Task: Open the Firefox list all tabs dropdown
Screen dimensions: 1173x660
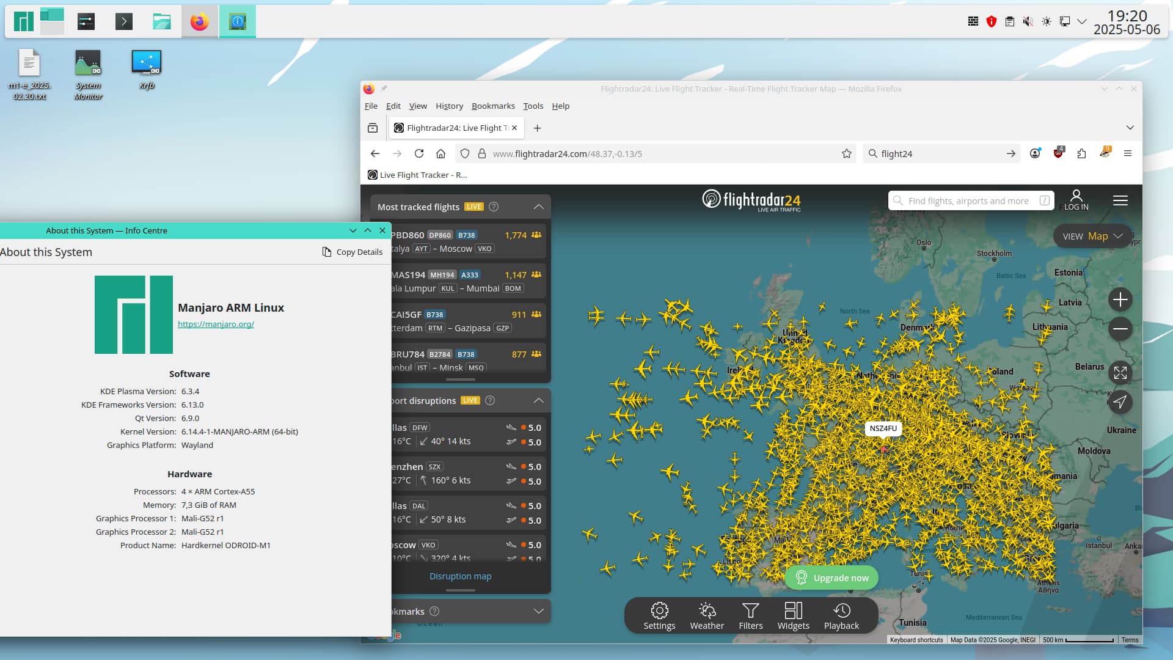Action: [1130, 128]
